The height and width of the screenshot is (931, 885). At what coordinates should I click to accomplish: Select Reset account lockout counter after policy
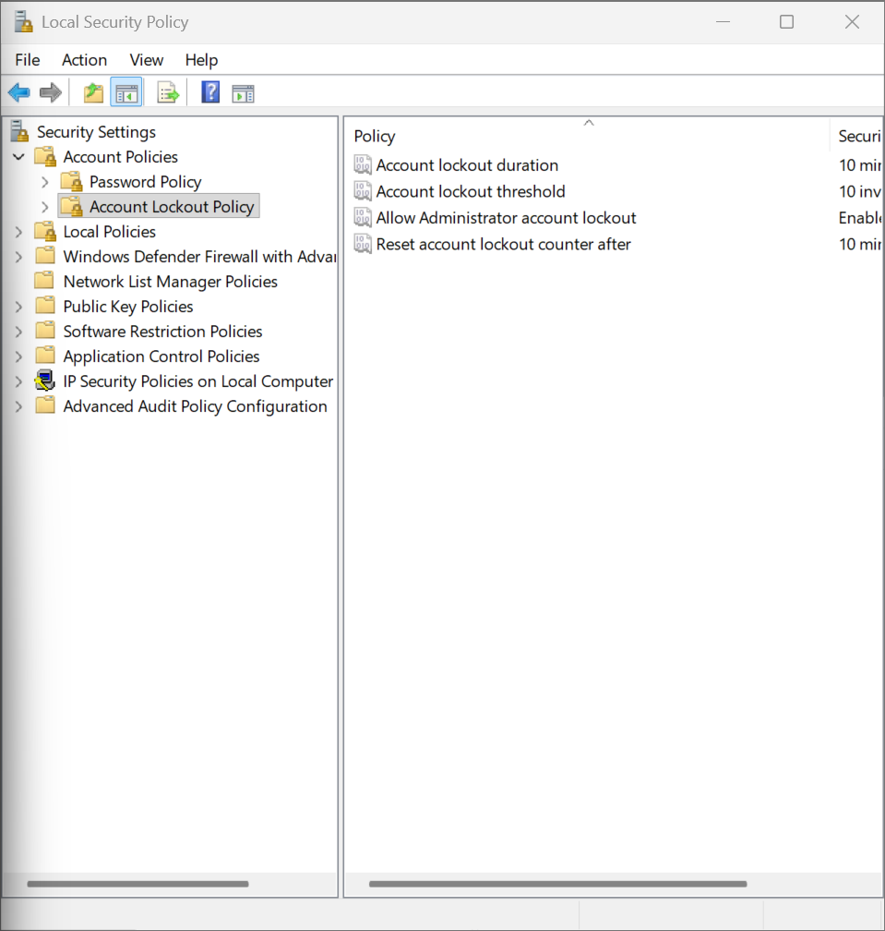[x=503, y=245]
